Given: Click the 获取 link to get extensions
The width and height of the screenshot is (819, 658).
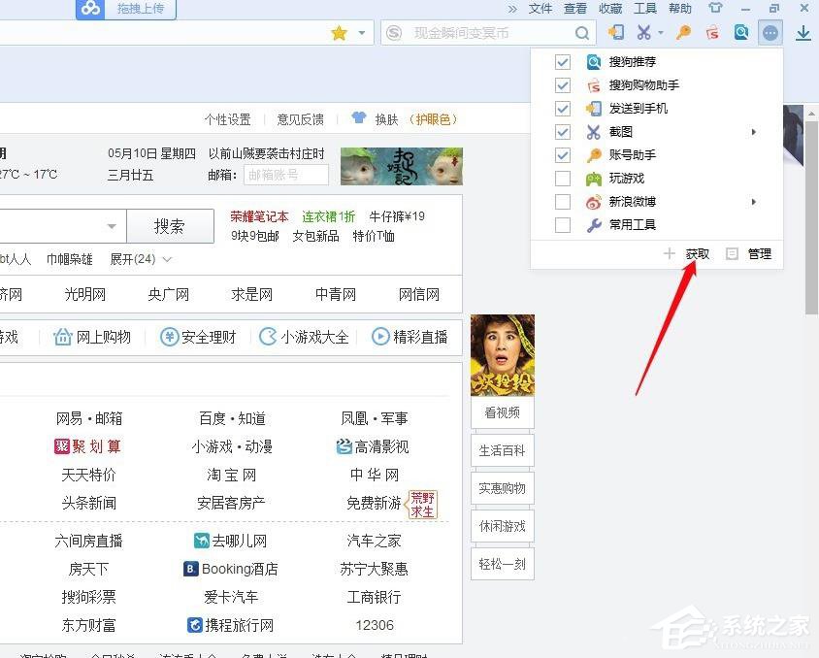Looking at the screenshot, I should (697, 253).
